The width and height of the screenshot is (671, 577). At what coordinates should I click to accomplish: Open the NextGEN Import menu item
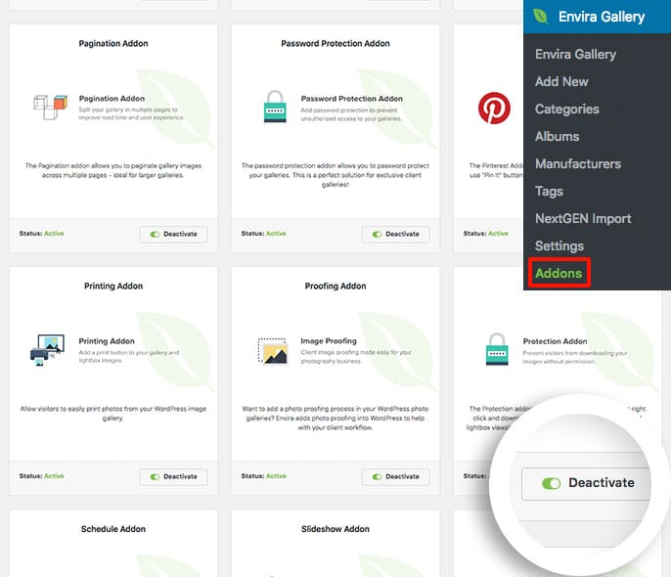(583, 218)
